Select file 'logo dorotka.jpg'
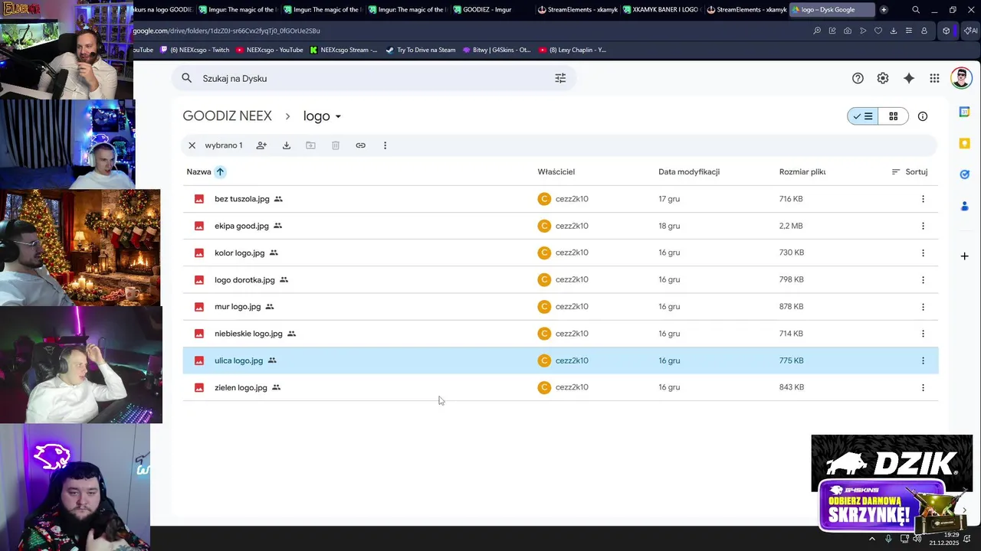The height and width of the screenshot is (551, 981). [560, 280]
